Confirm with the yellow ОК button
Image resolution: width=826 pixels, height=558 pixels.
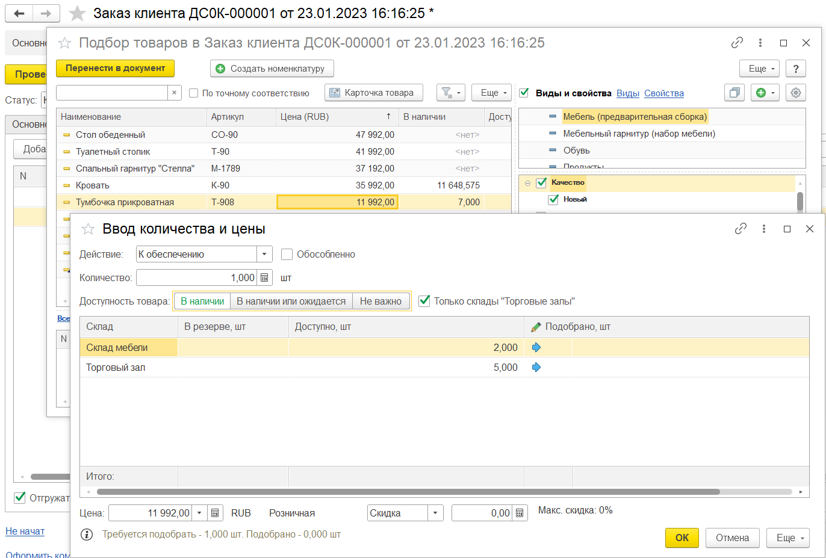coord(682,538)
